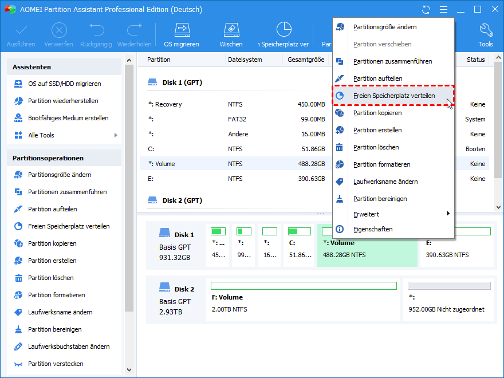504x378 pixels.
Task: Open the hamburger menu in title bar
Action: tap(443, 10)
